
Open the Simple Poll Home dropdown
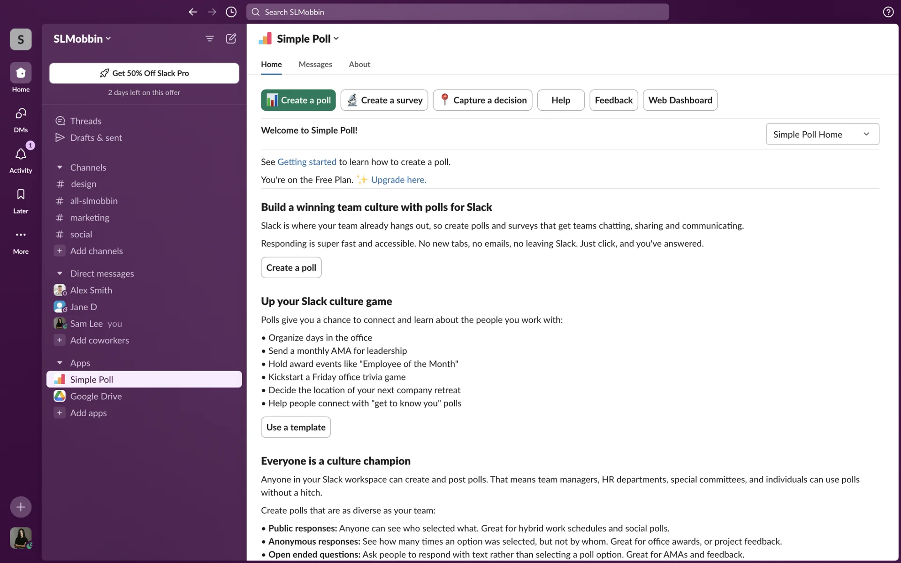coord(822,135)
